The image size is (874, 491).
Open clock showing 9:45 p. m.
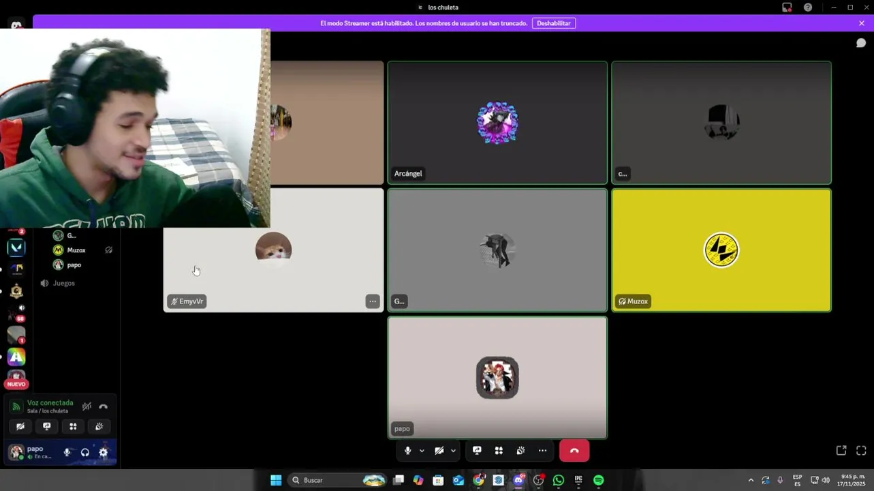tap(852, 480)
